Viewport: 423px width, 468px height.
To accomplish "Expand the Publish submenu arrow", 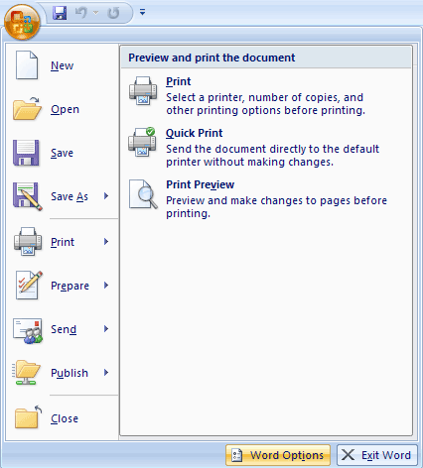I will tap(106, 373).
